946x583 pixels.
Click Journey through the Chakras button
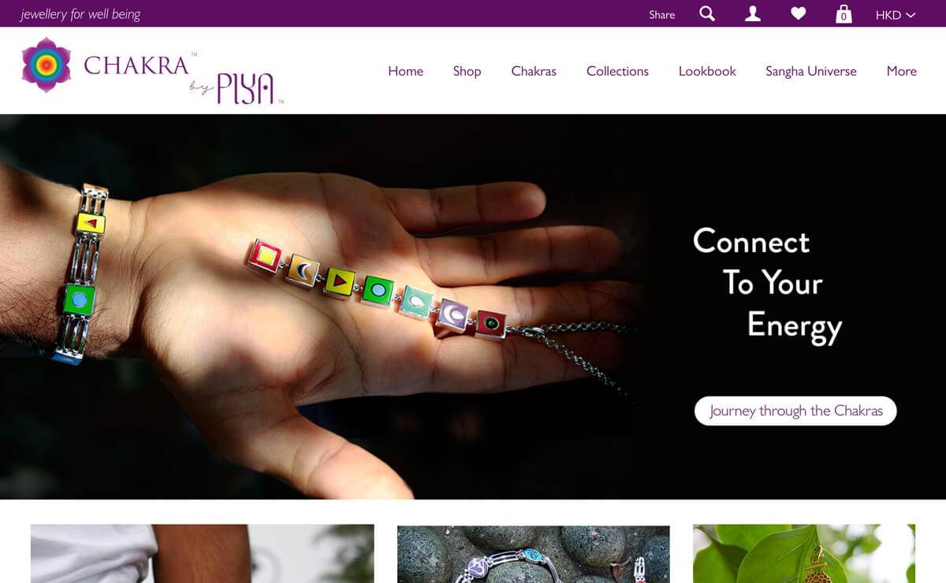click(795, 410)
